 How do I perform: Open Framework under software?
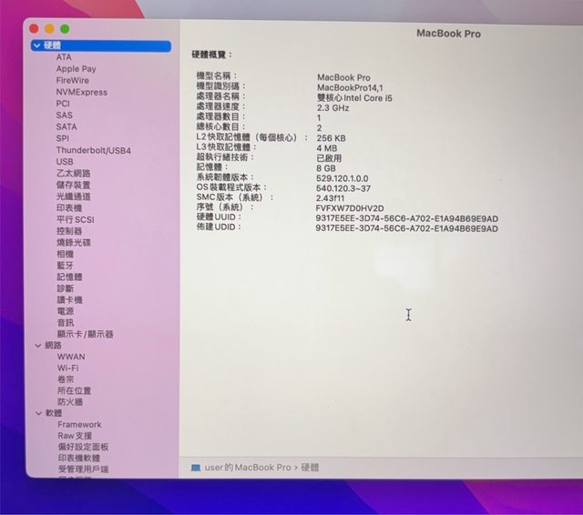[x=79, y=424]
